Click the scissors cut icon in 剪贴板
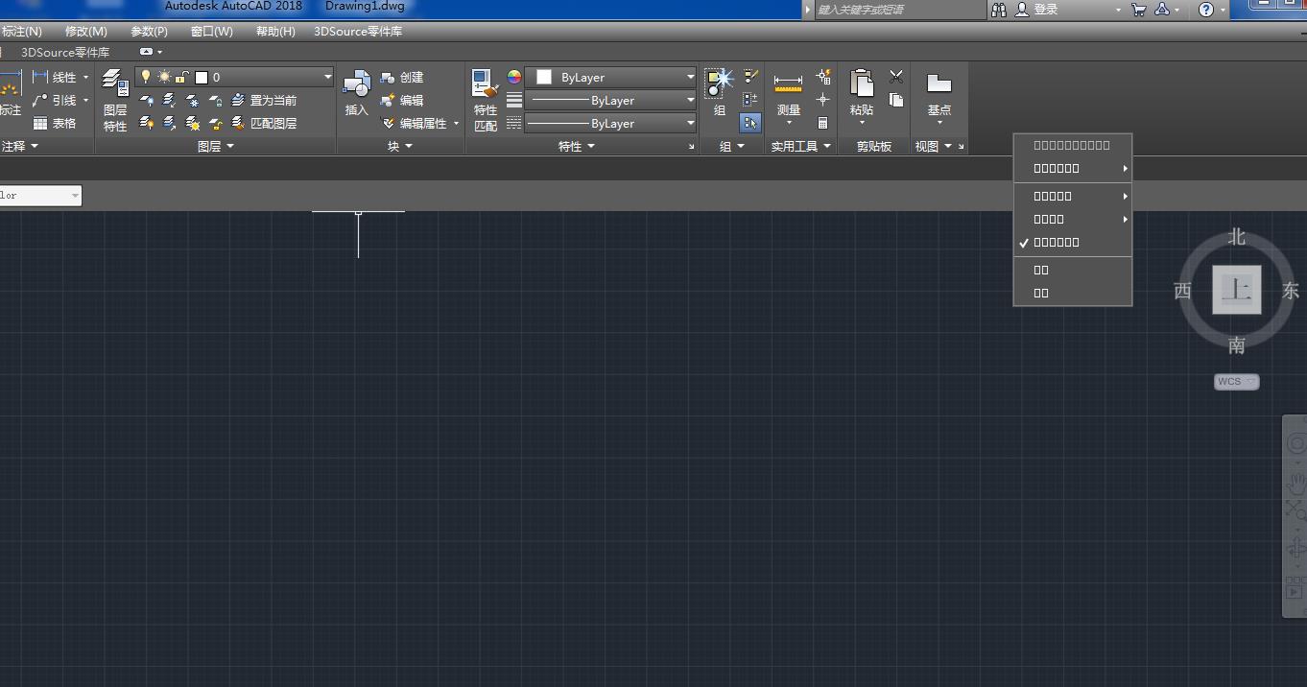This screenshot has width=1307, height=687. point(896,77)
